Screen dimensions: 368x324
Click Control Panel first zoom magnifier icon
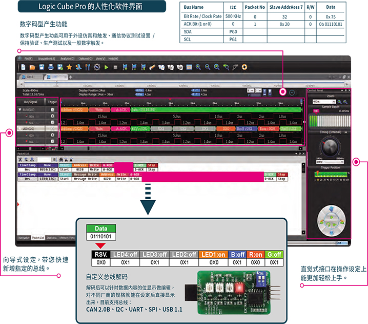(340, 102)
